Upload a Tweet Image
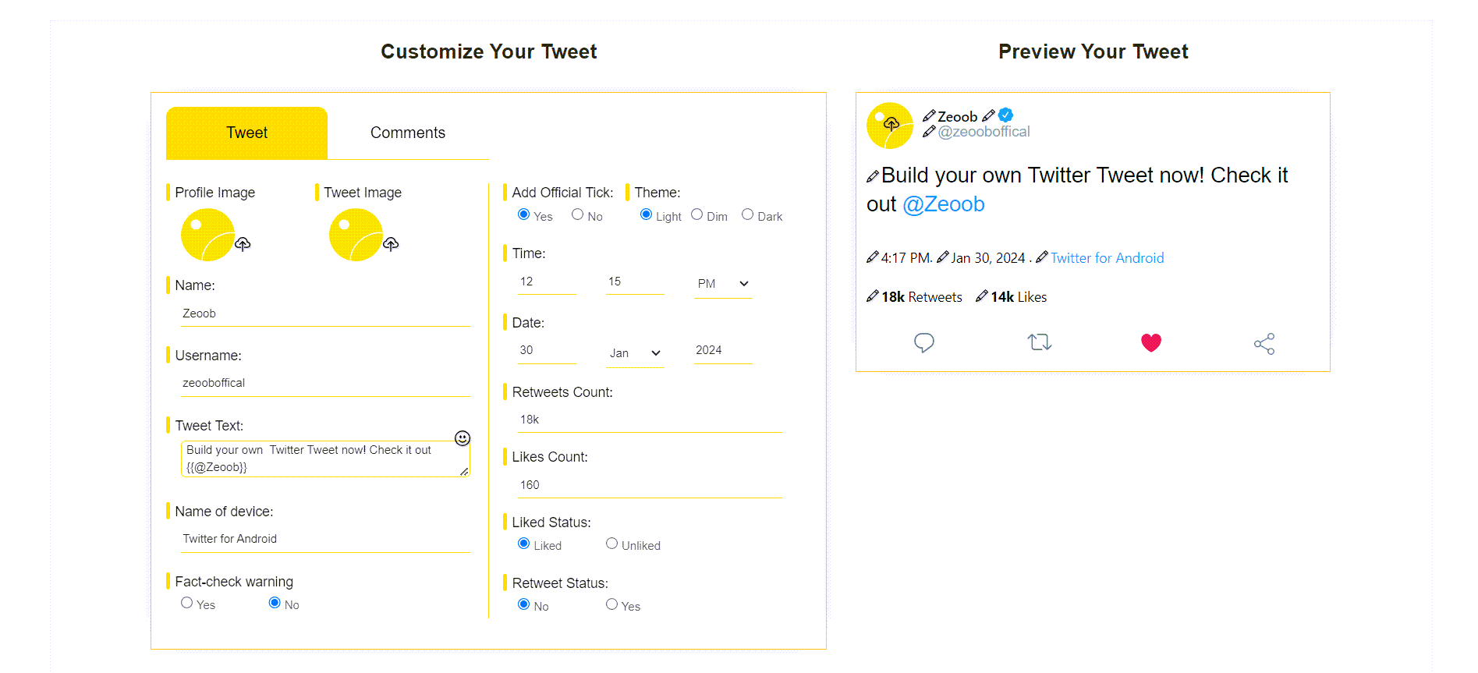 (x=391, y=244)
